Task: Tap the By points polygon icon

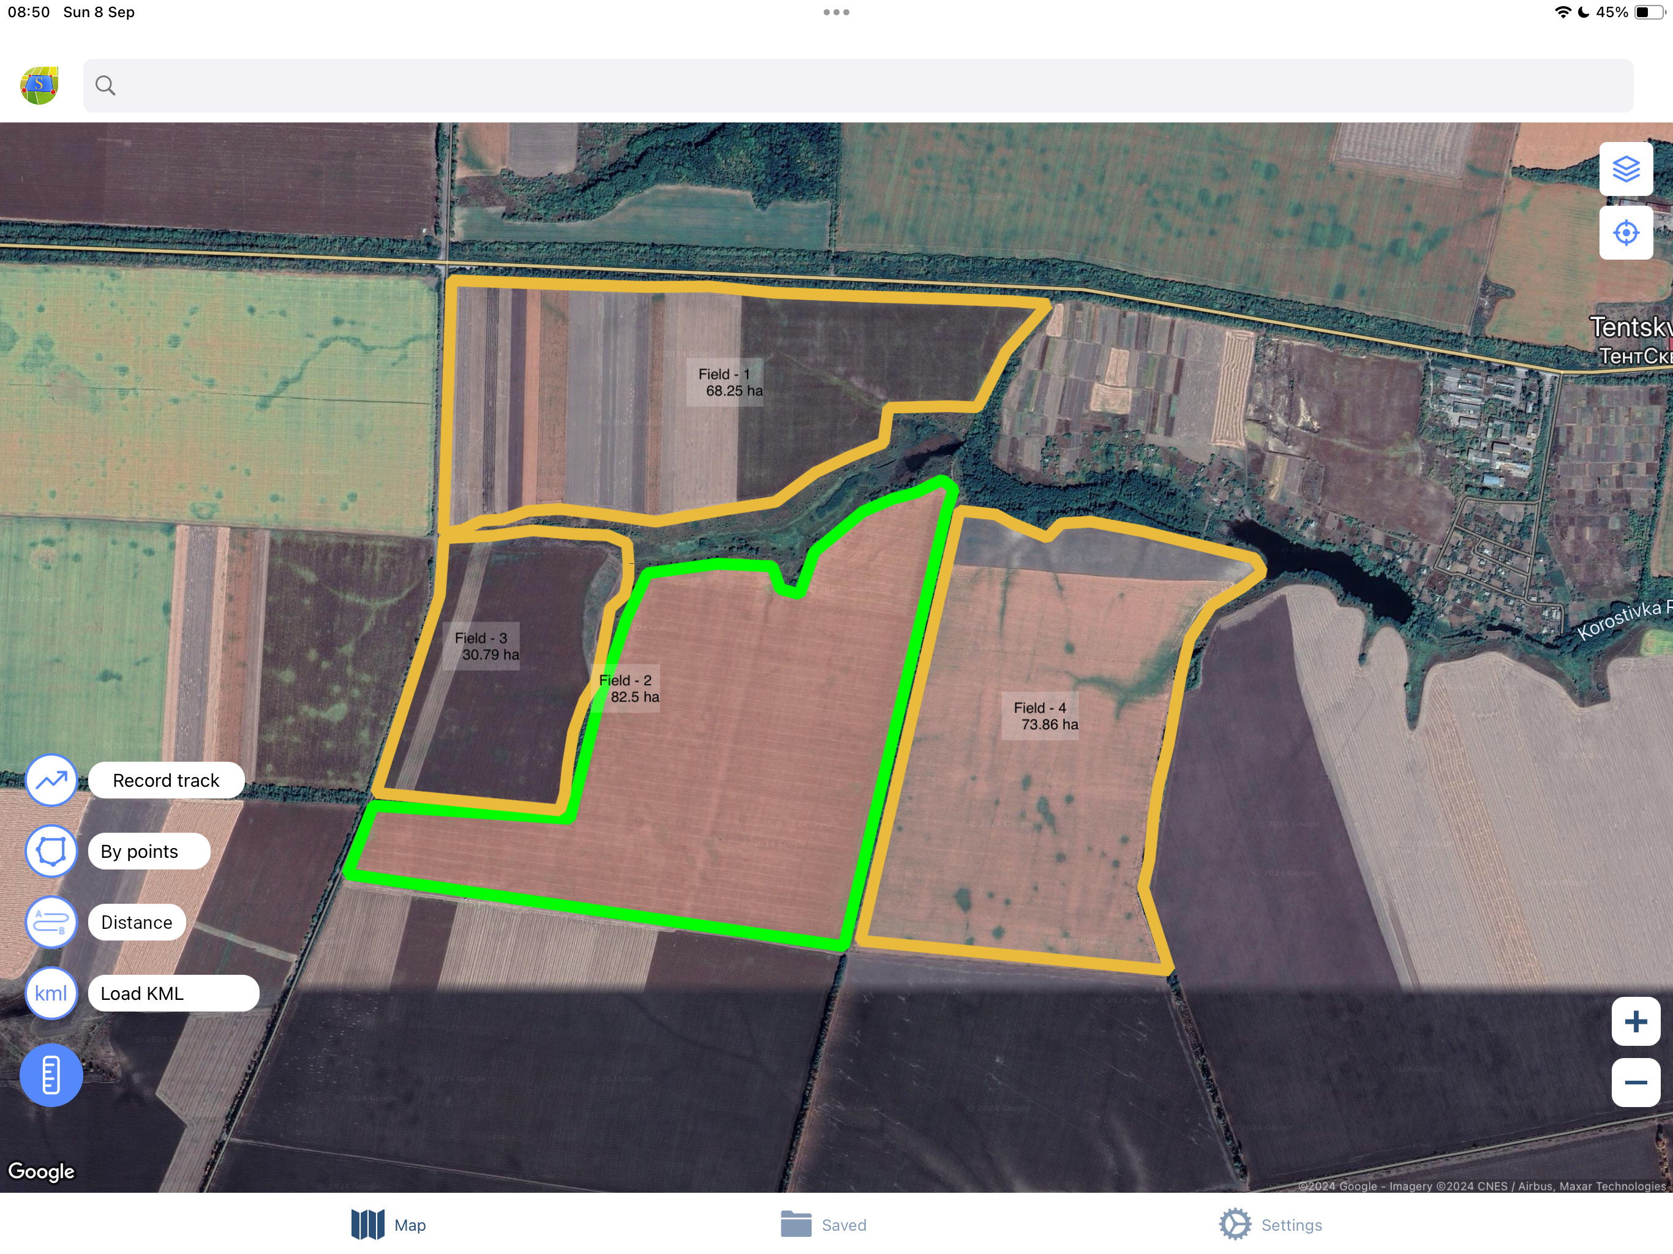Action: coord(51,851)
